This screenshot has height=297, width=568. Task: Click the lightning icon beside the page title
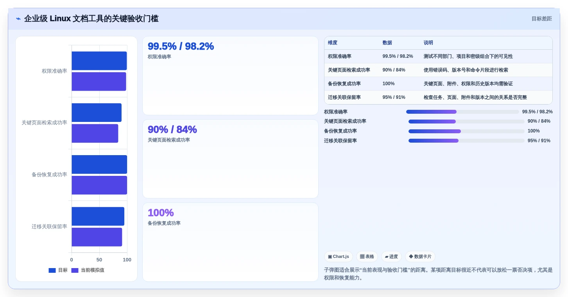pos(18,19)
